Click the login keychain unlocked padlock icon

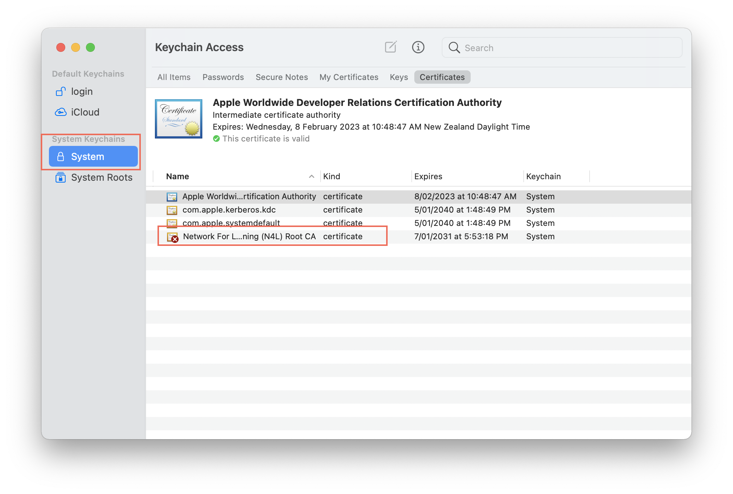coord(60,91)
